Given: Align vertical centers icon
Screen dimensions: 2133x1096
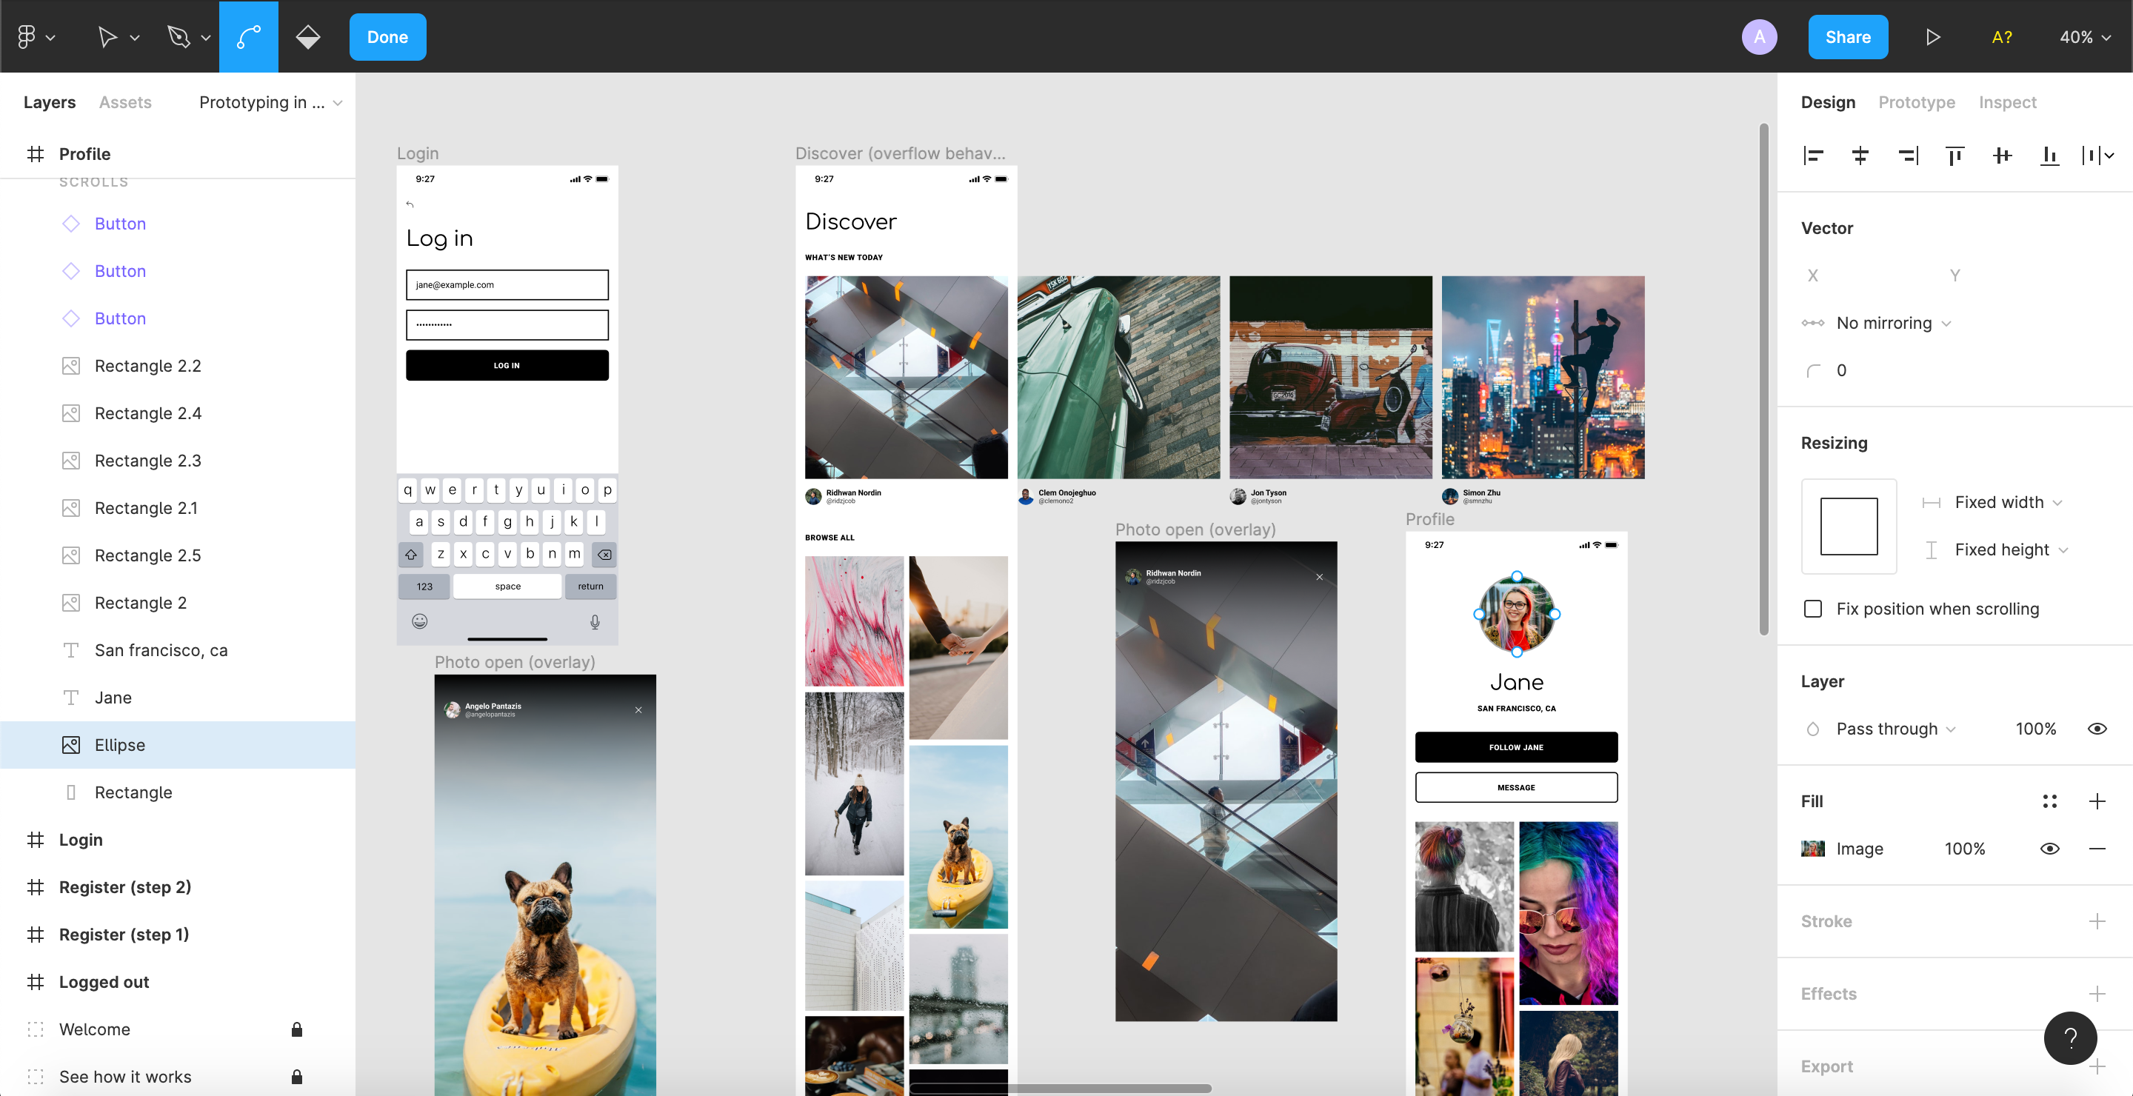Looking at the screenshot, I should tap(2002, 155).
